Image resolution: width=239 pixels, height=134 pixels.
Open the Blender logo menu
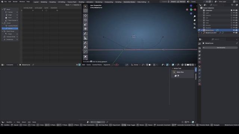[x=2, y=1]
